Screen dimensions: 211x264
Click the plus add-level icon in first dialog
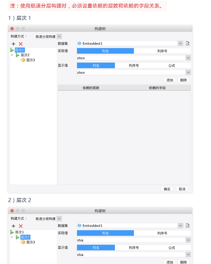click(14, 44)
